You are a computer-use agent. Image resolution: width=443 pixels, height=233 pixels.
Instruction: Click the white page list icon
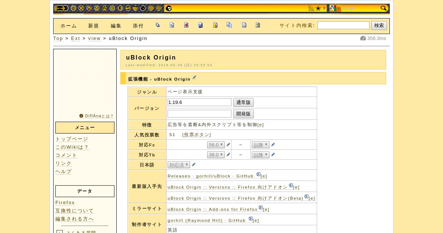244,25
